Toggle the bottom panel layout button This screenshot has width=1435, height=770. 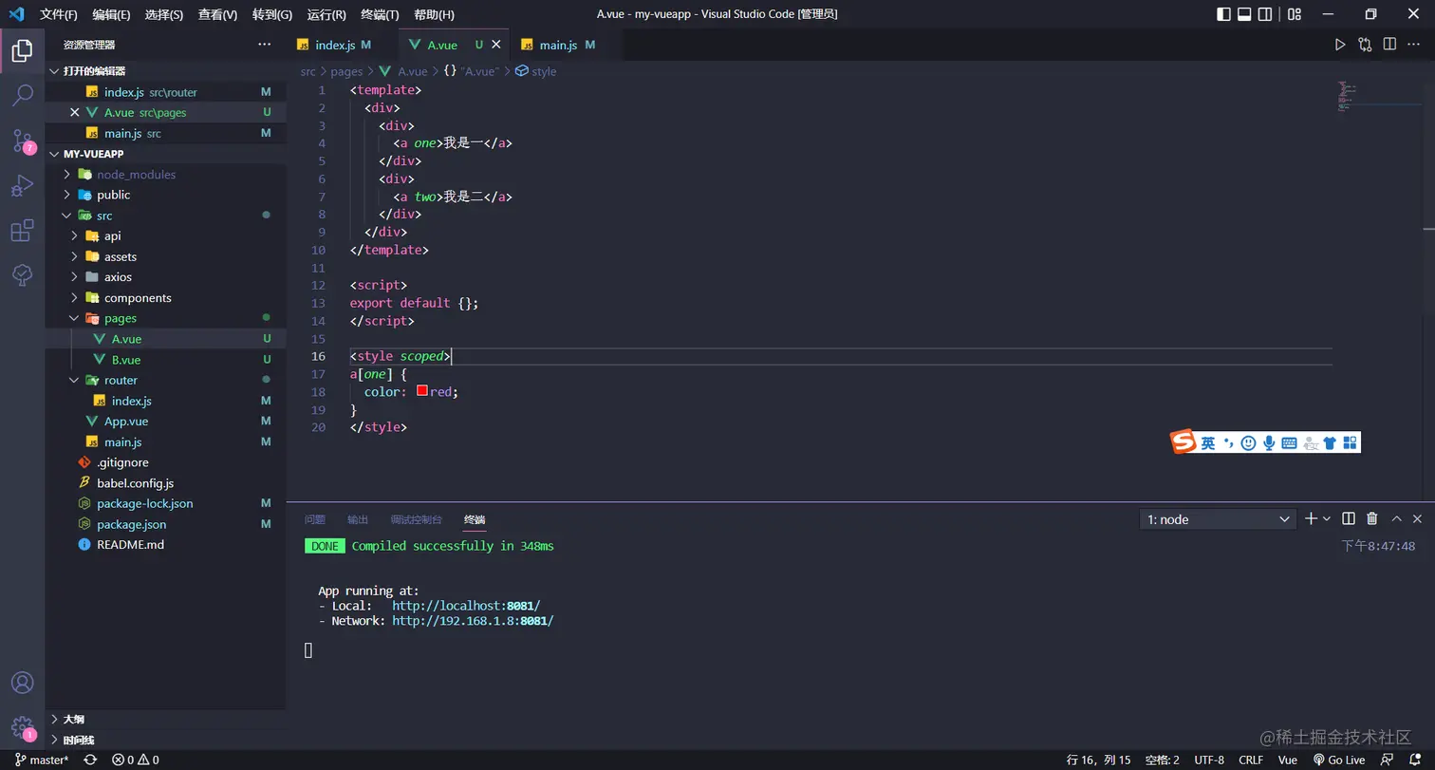tap(1244, 14)
